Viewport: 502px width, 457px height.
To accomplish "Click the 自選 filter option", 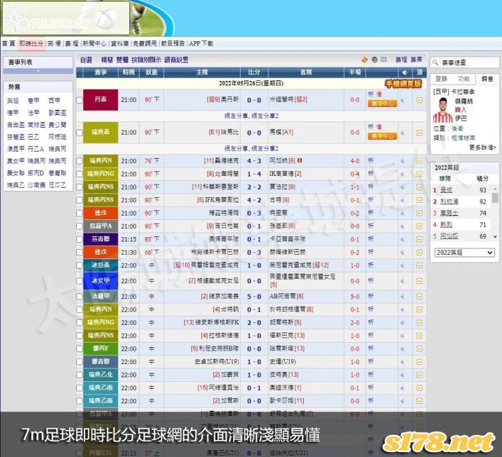I will click(86, 60).
